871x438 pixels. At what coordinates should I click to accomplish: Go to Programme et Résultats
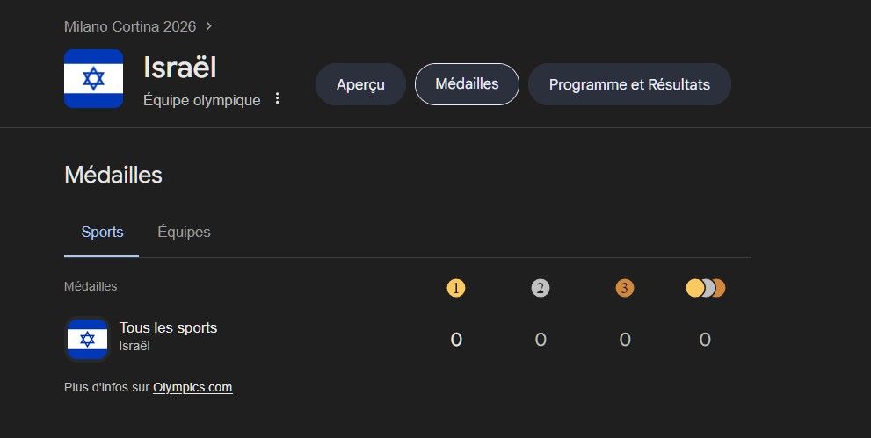[x=629, y=84]
